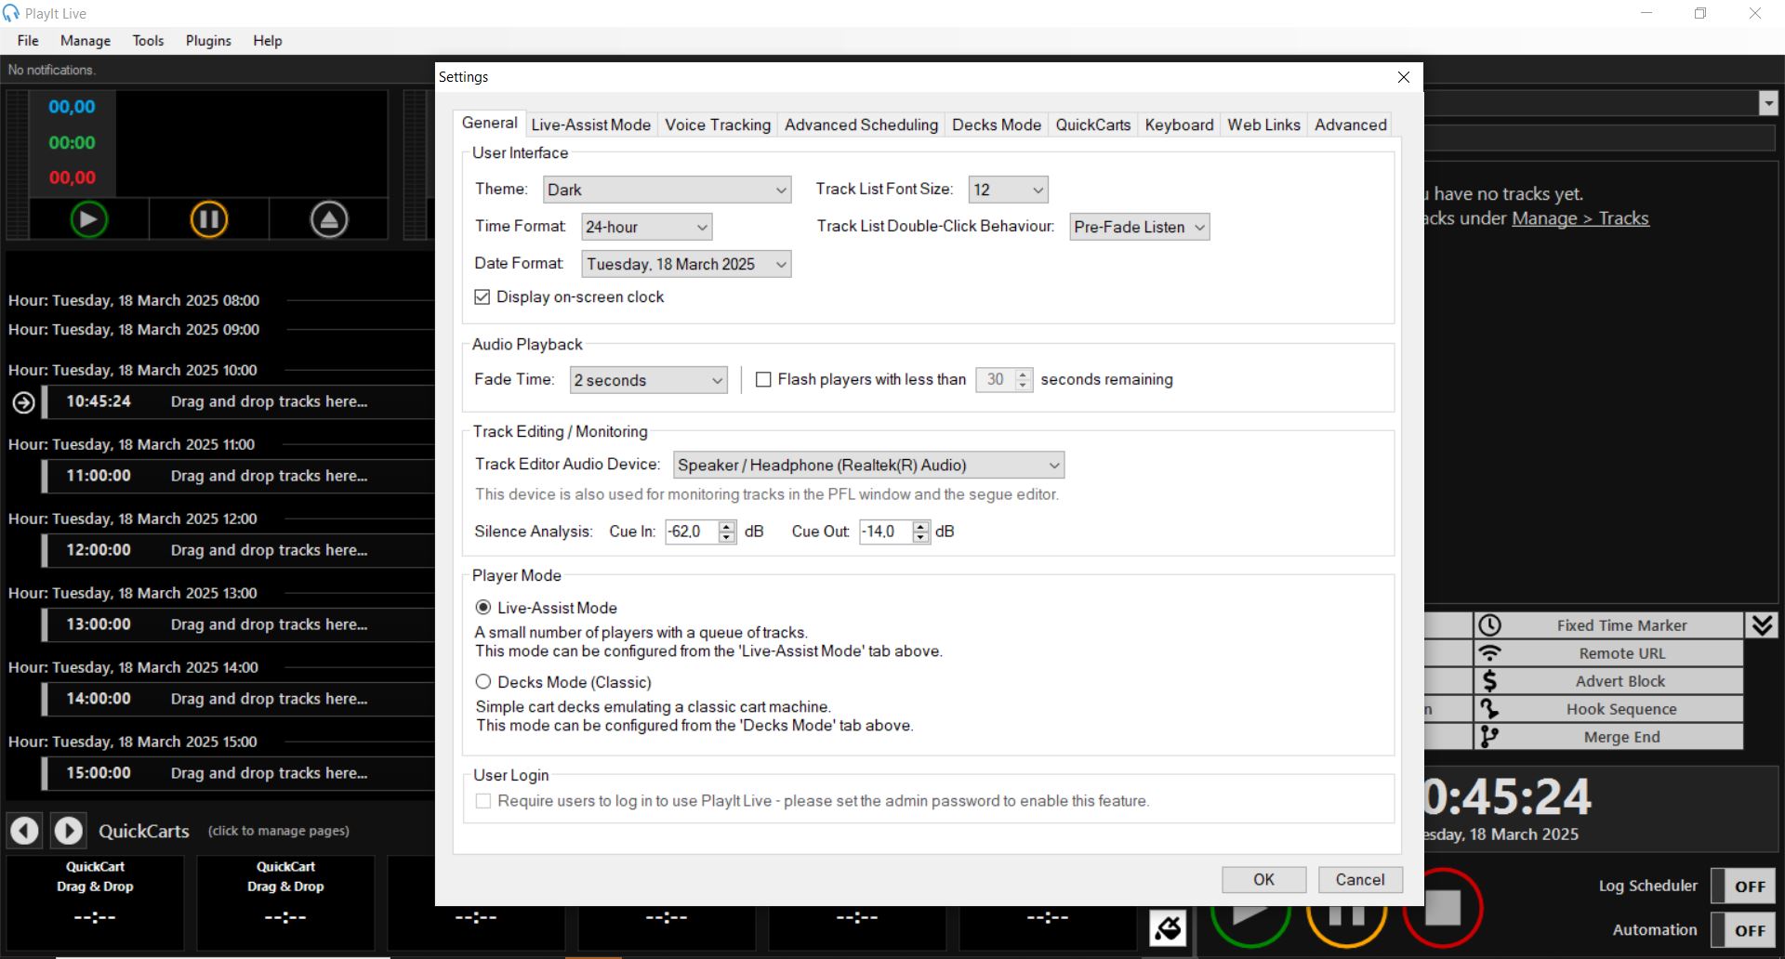Click the Advert Block button
The height and width of the screenshot is (959, 1785).
(x=1608, y=681)
